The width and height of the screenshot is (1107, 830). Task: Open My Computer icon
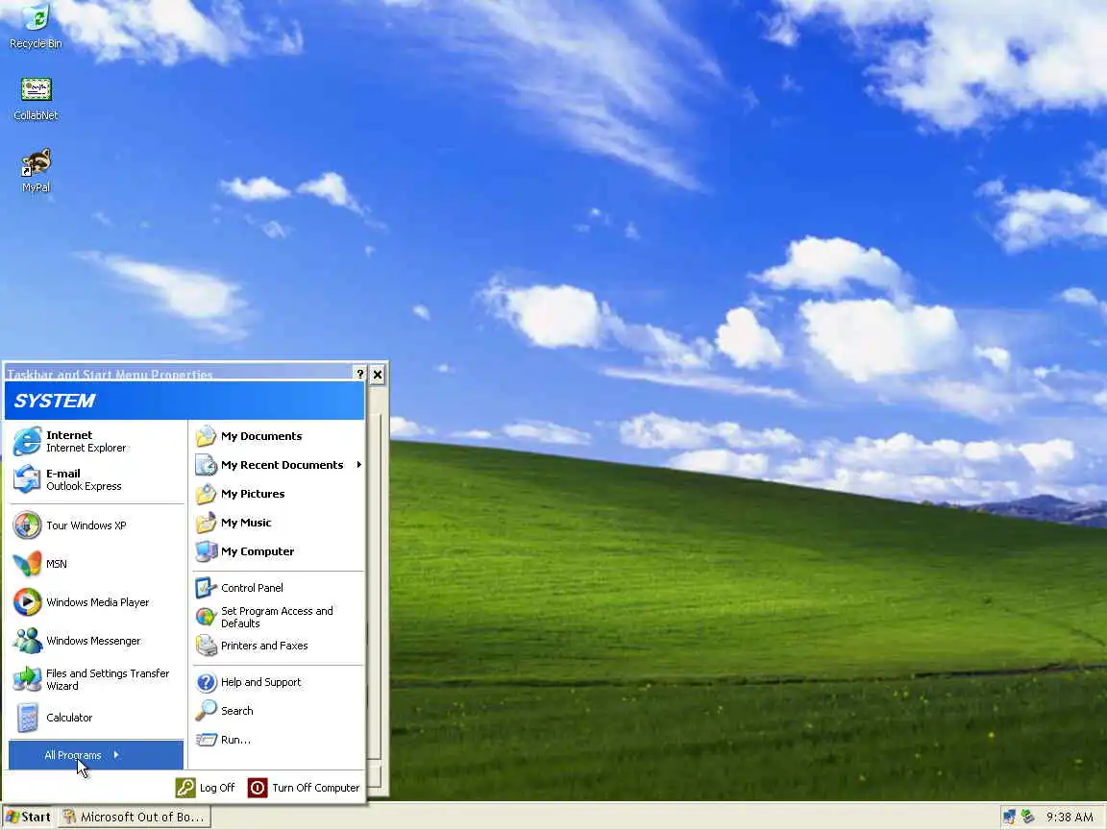pos(206,551)
